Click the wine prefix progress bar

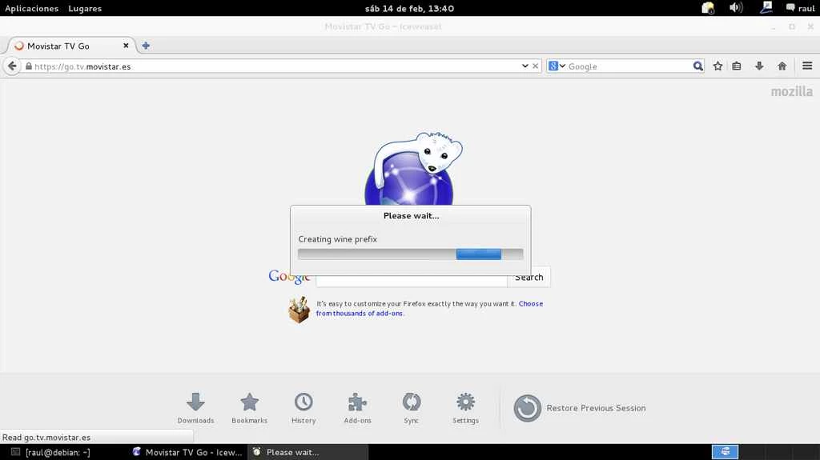click(411, 254)
